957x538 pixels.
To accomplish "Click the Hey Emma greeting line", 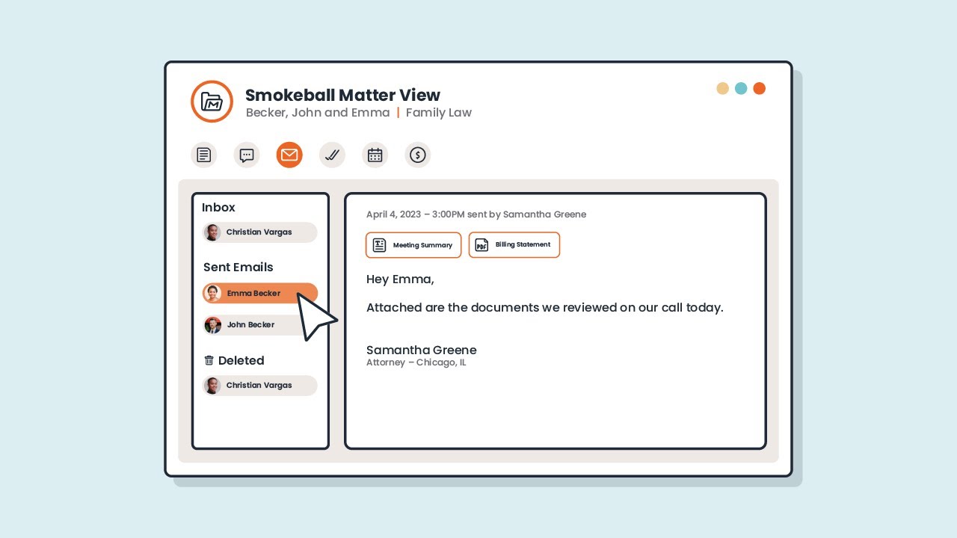I will click(400, 279).
